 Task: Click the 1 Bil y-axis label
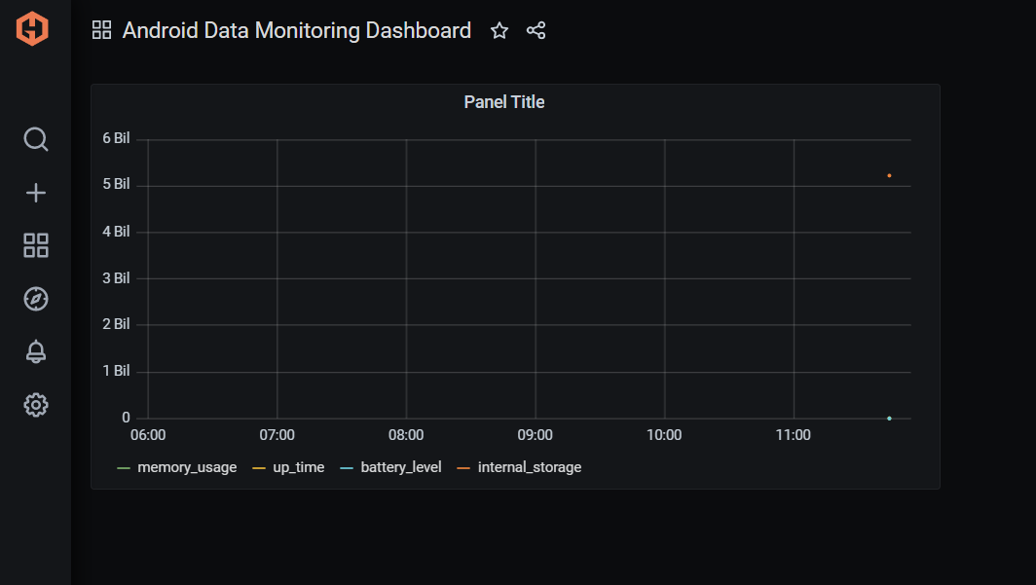(x=116, y=371)
